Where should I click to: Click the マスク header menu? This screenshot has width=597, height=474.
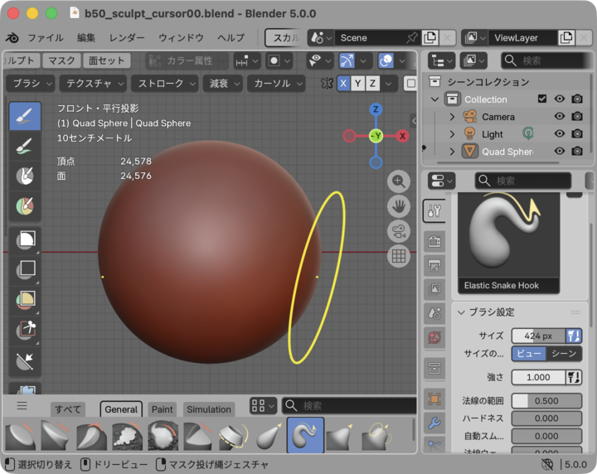click(61, 60)
